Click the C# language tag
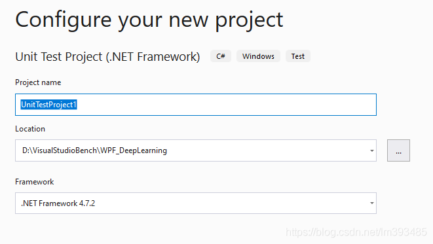This screenshot has width=433, height=244. tap(221, 56)
